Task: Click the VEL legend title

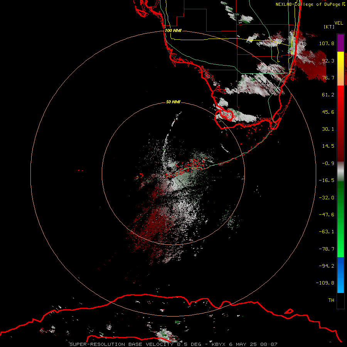Action: coord(339,23)
